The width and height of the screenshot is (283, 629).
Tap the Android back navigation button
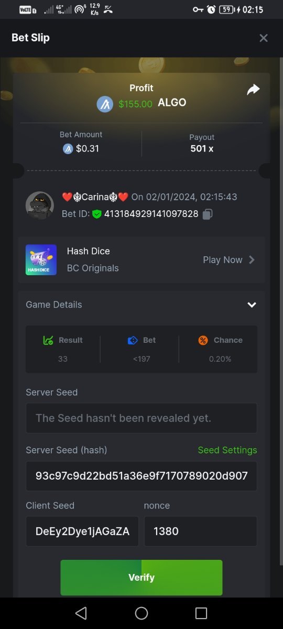[81, 613]
